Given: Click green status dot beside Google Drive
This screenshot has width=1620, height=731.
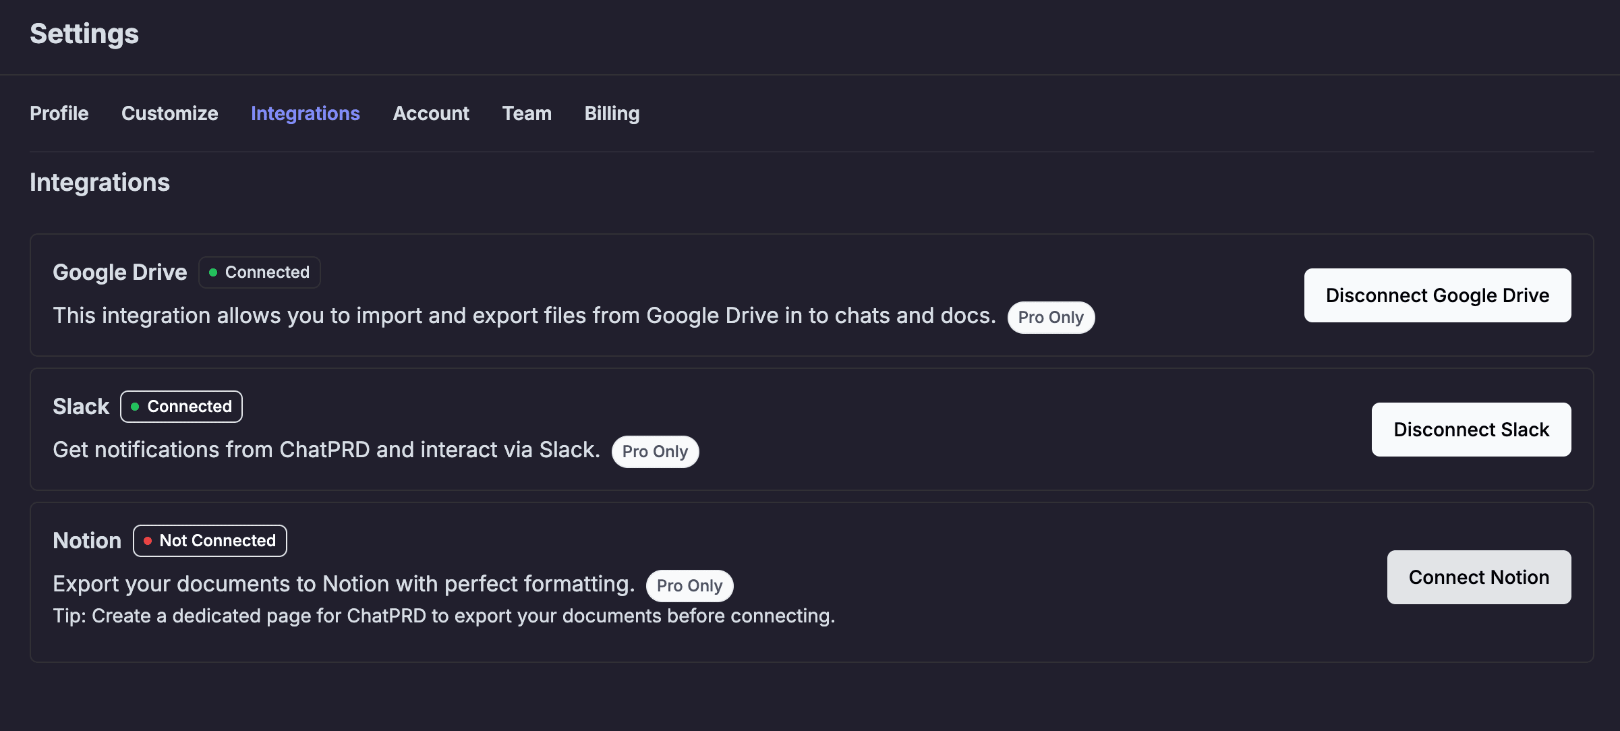Looking at the screenshot, I should [213, 272].
